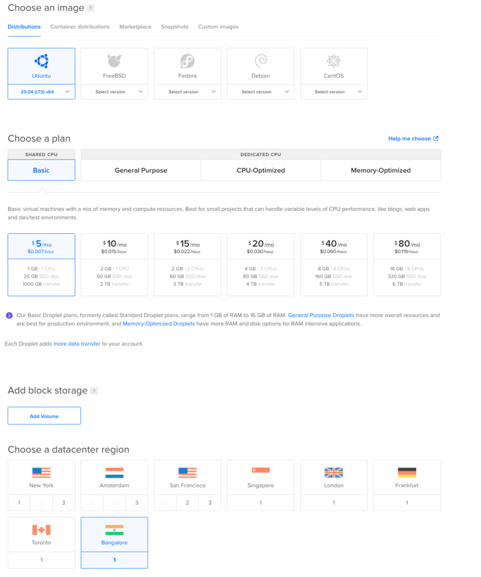The width and height of the screenshot is (481, 577).
Task: Select the CPU-Optimized plan tab
Action: 261,170
